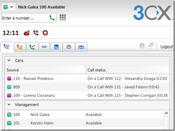
Task: Select the 110 - Razvan Predescu call row
Action: point(87,78)
